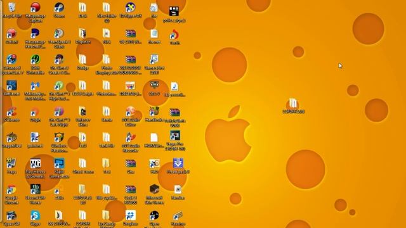Select the isolated folder beside the Apple logo
This screenshot has width=406, height=228.
293,106
